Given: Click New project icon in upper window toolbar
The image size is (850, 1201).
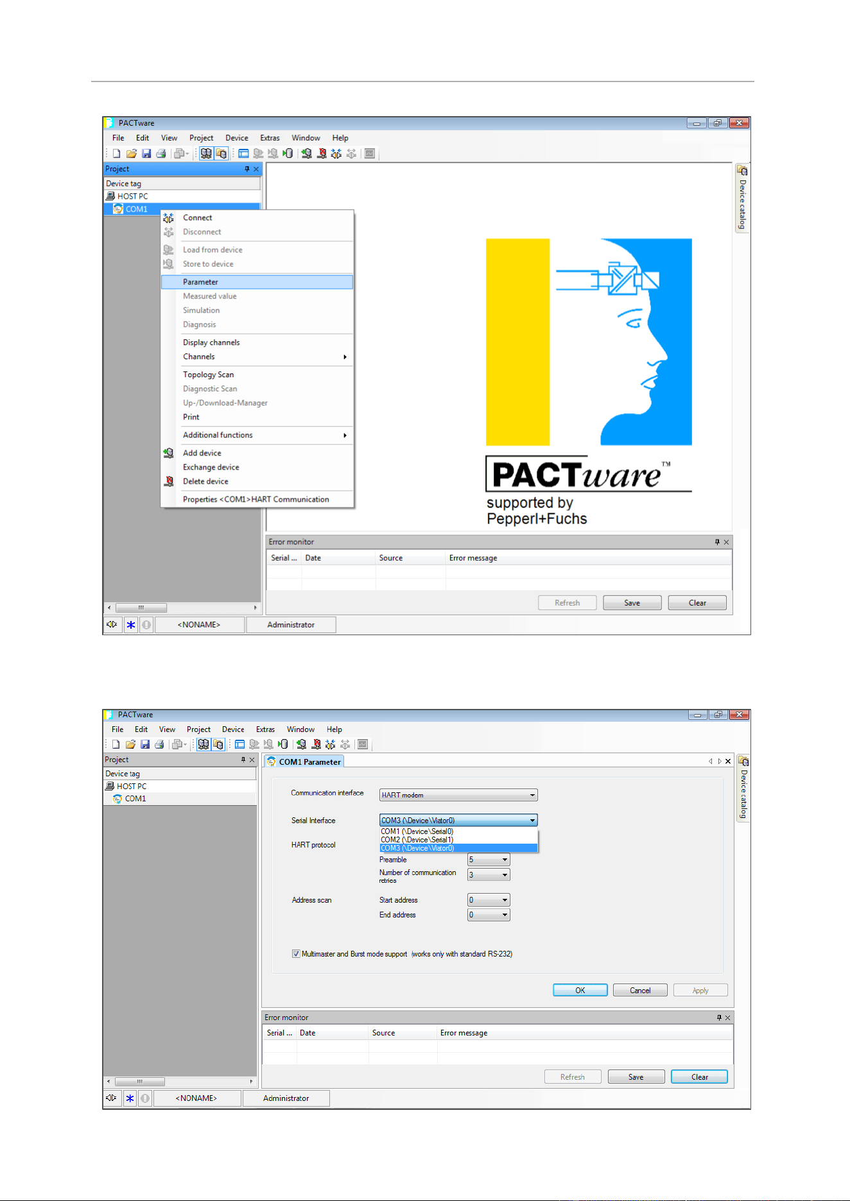Looking at the screenshot, I should tap(116, 154).
